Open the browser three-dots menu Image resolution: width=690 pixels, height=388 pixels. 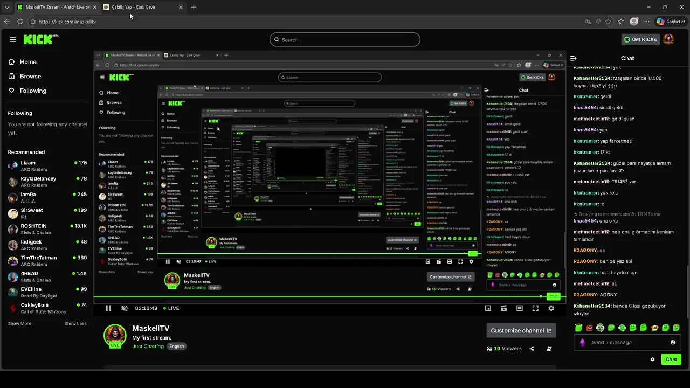point(647,22)
